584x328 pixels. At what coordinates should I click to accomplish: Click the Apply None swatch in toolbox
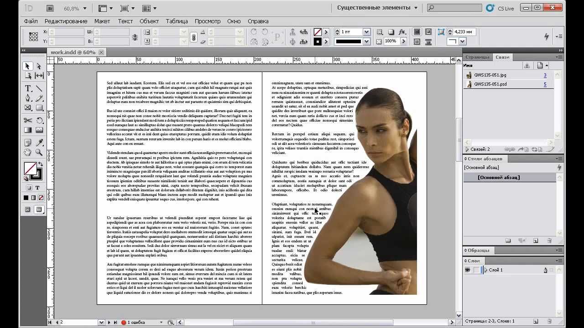pos(41,198)
